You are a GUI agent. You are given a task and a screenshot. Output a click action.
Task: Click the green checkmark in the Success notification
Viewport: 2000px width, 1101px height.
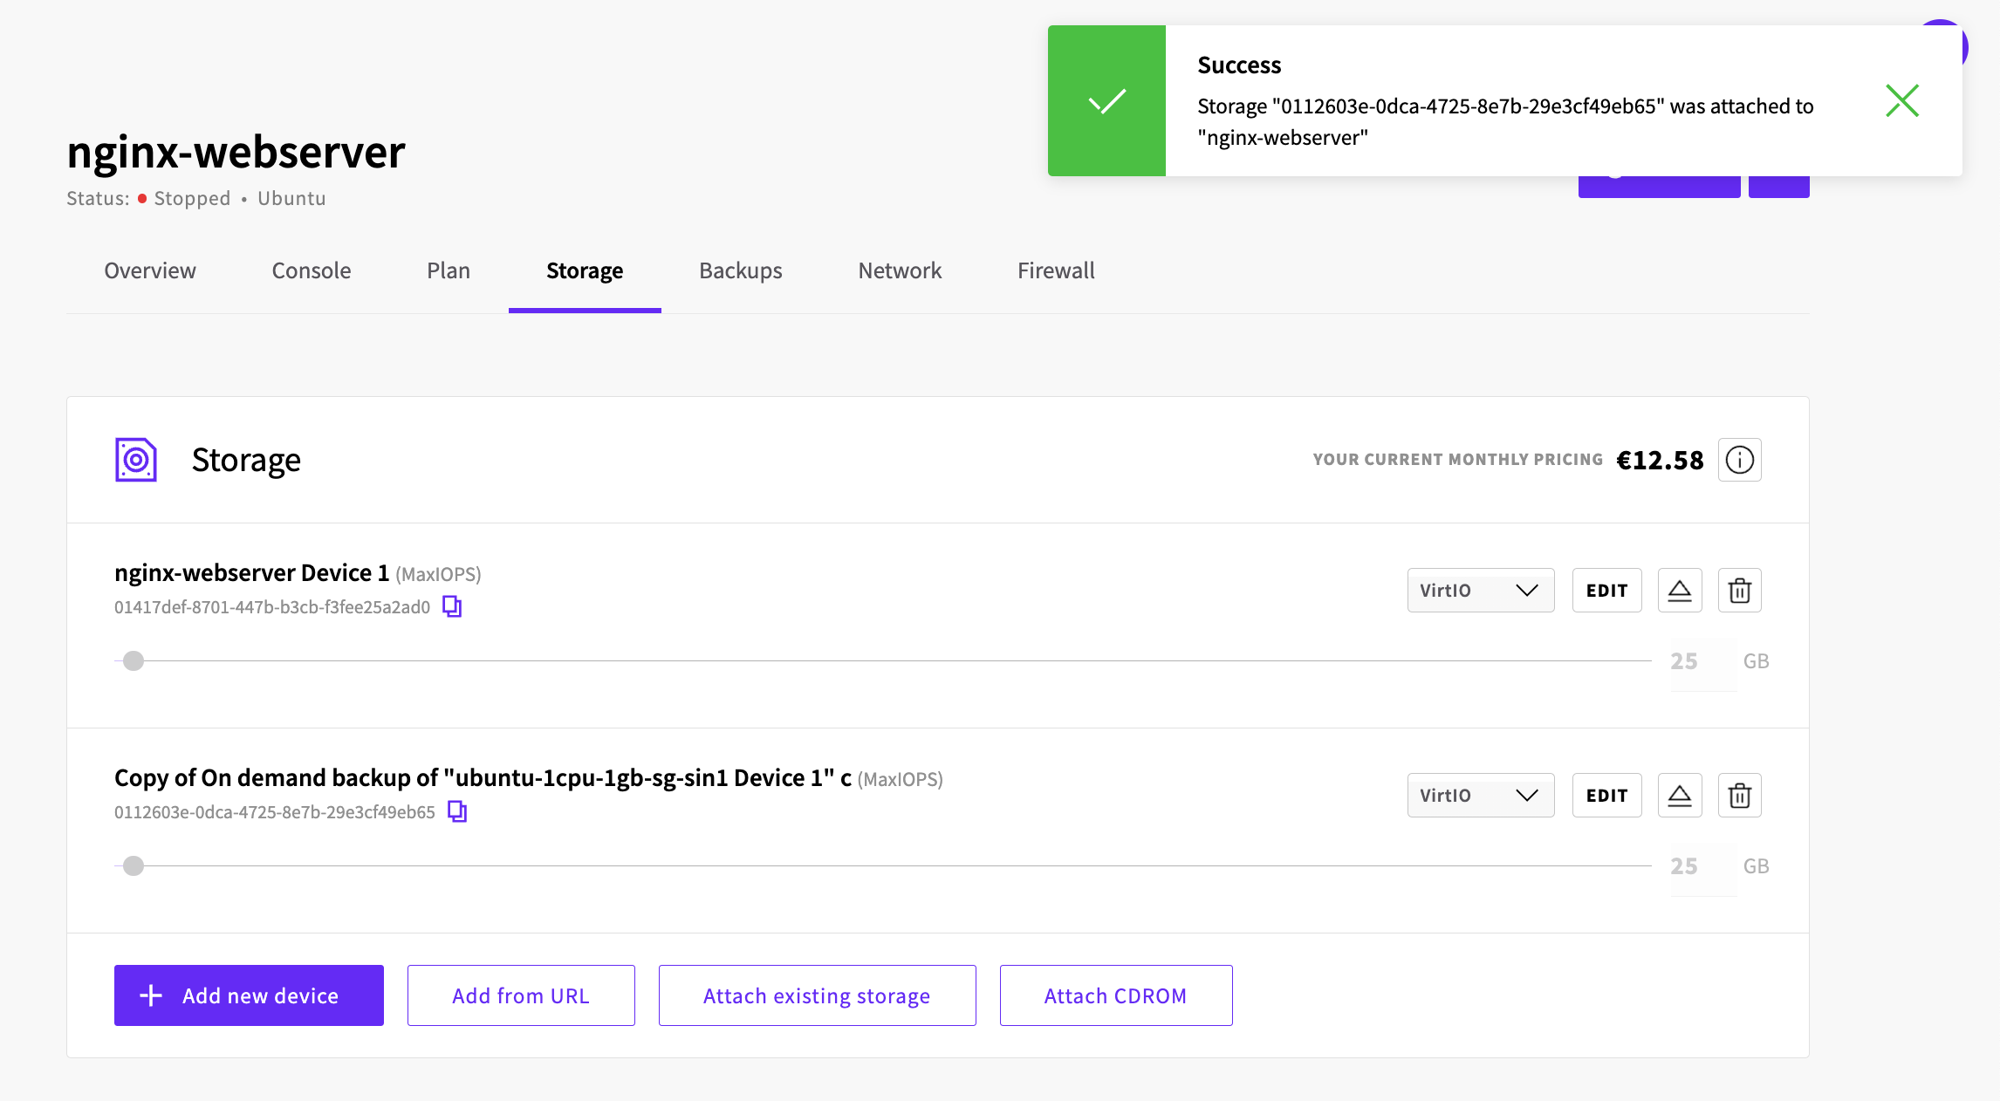(x=1106, y=101)
